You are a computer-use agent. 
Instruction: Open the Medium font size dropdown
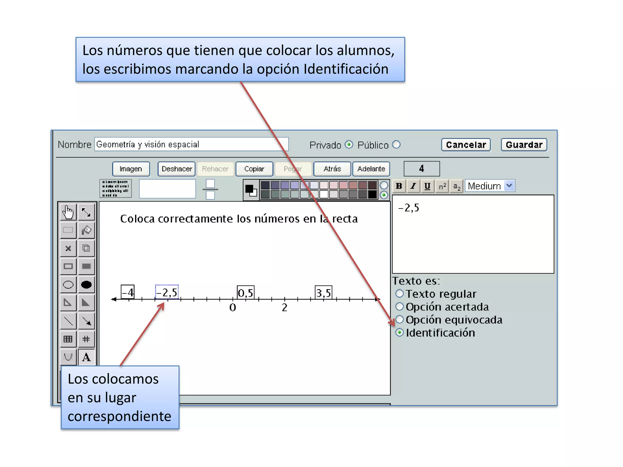coord(490,186)
